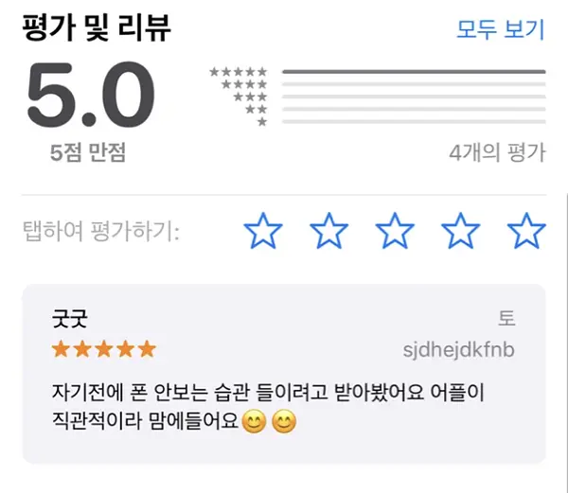Select the five-star histogram bar
This screenshot has height=493, width=568.
click(414, 72)
